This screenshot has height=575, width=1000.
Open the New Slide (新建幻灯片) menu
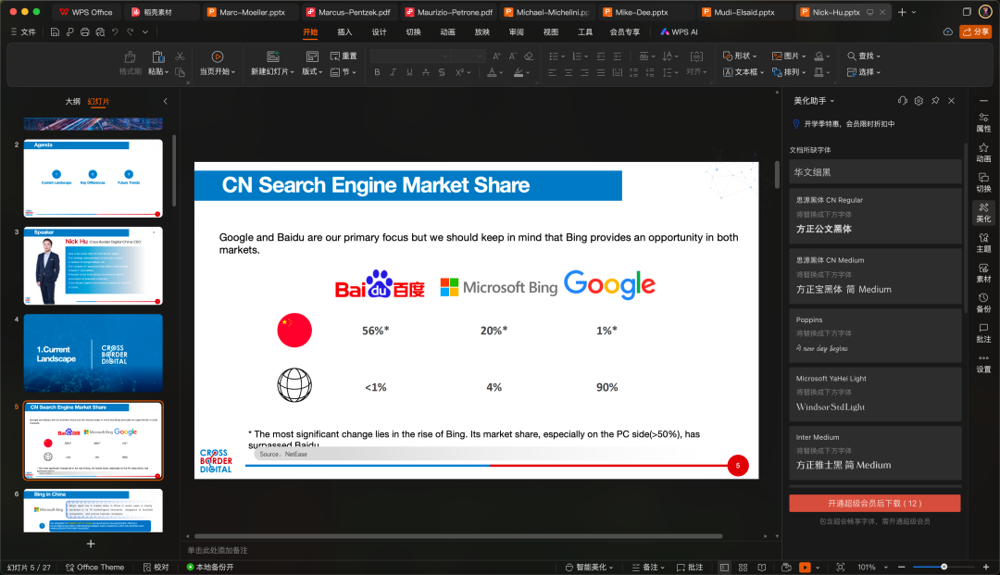[x=272, y=63]
